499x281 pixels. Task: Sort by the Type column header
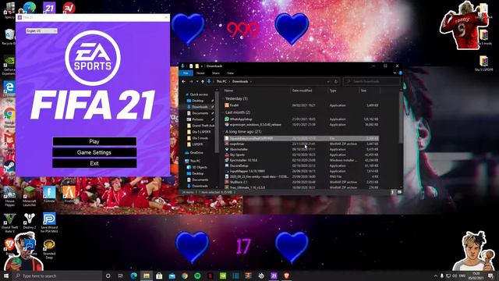click(333, 91)
